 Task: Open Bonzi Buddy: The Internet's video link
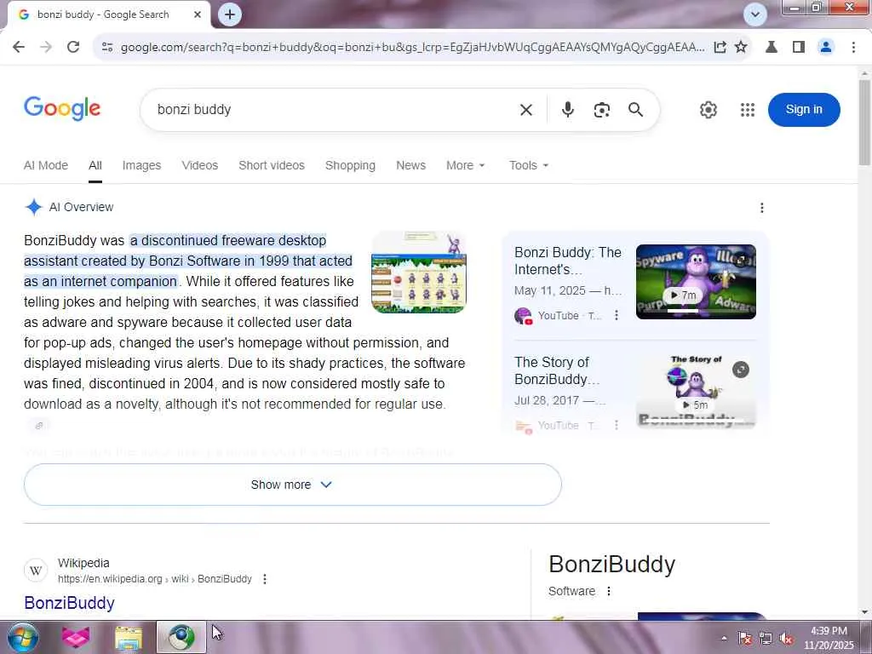[x=568, y=261]
